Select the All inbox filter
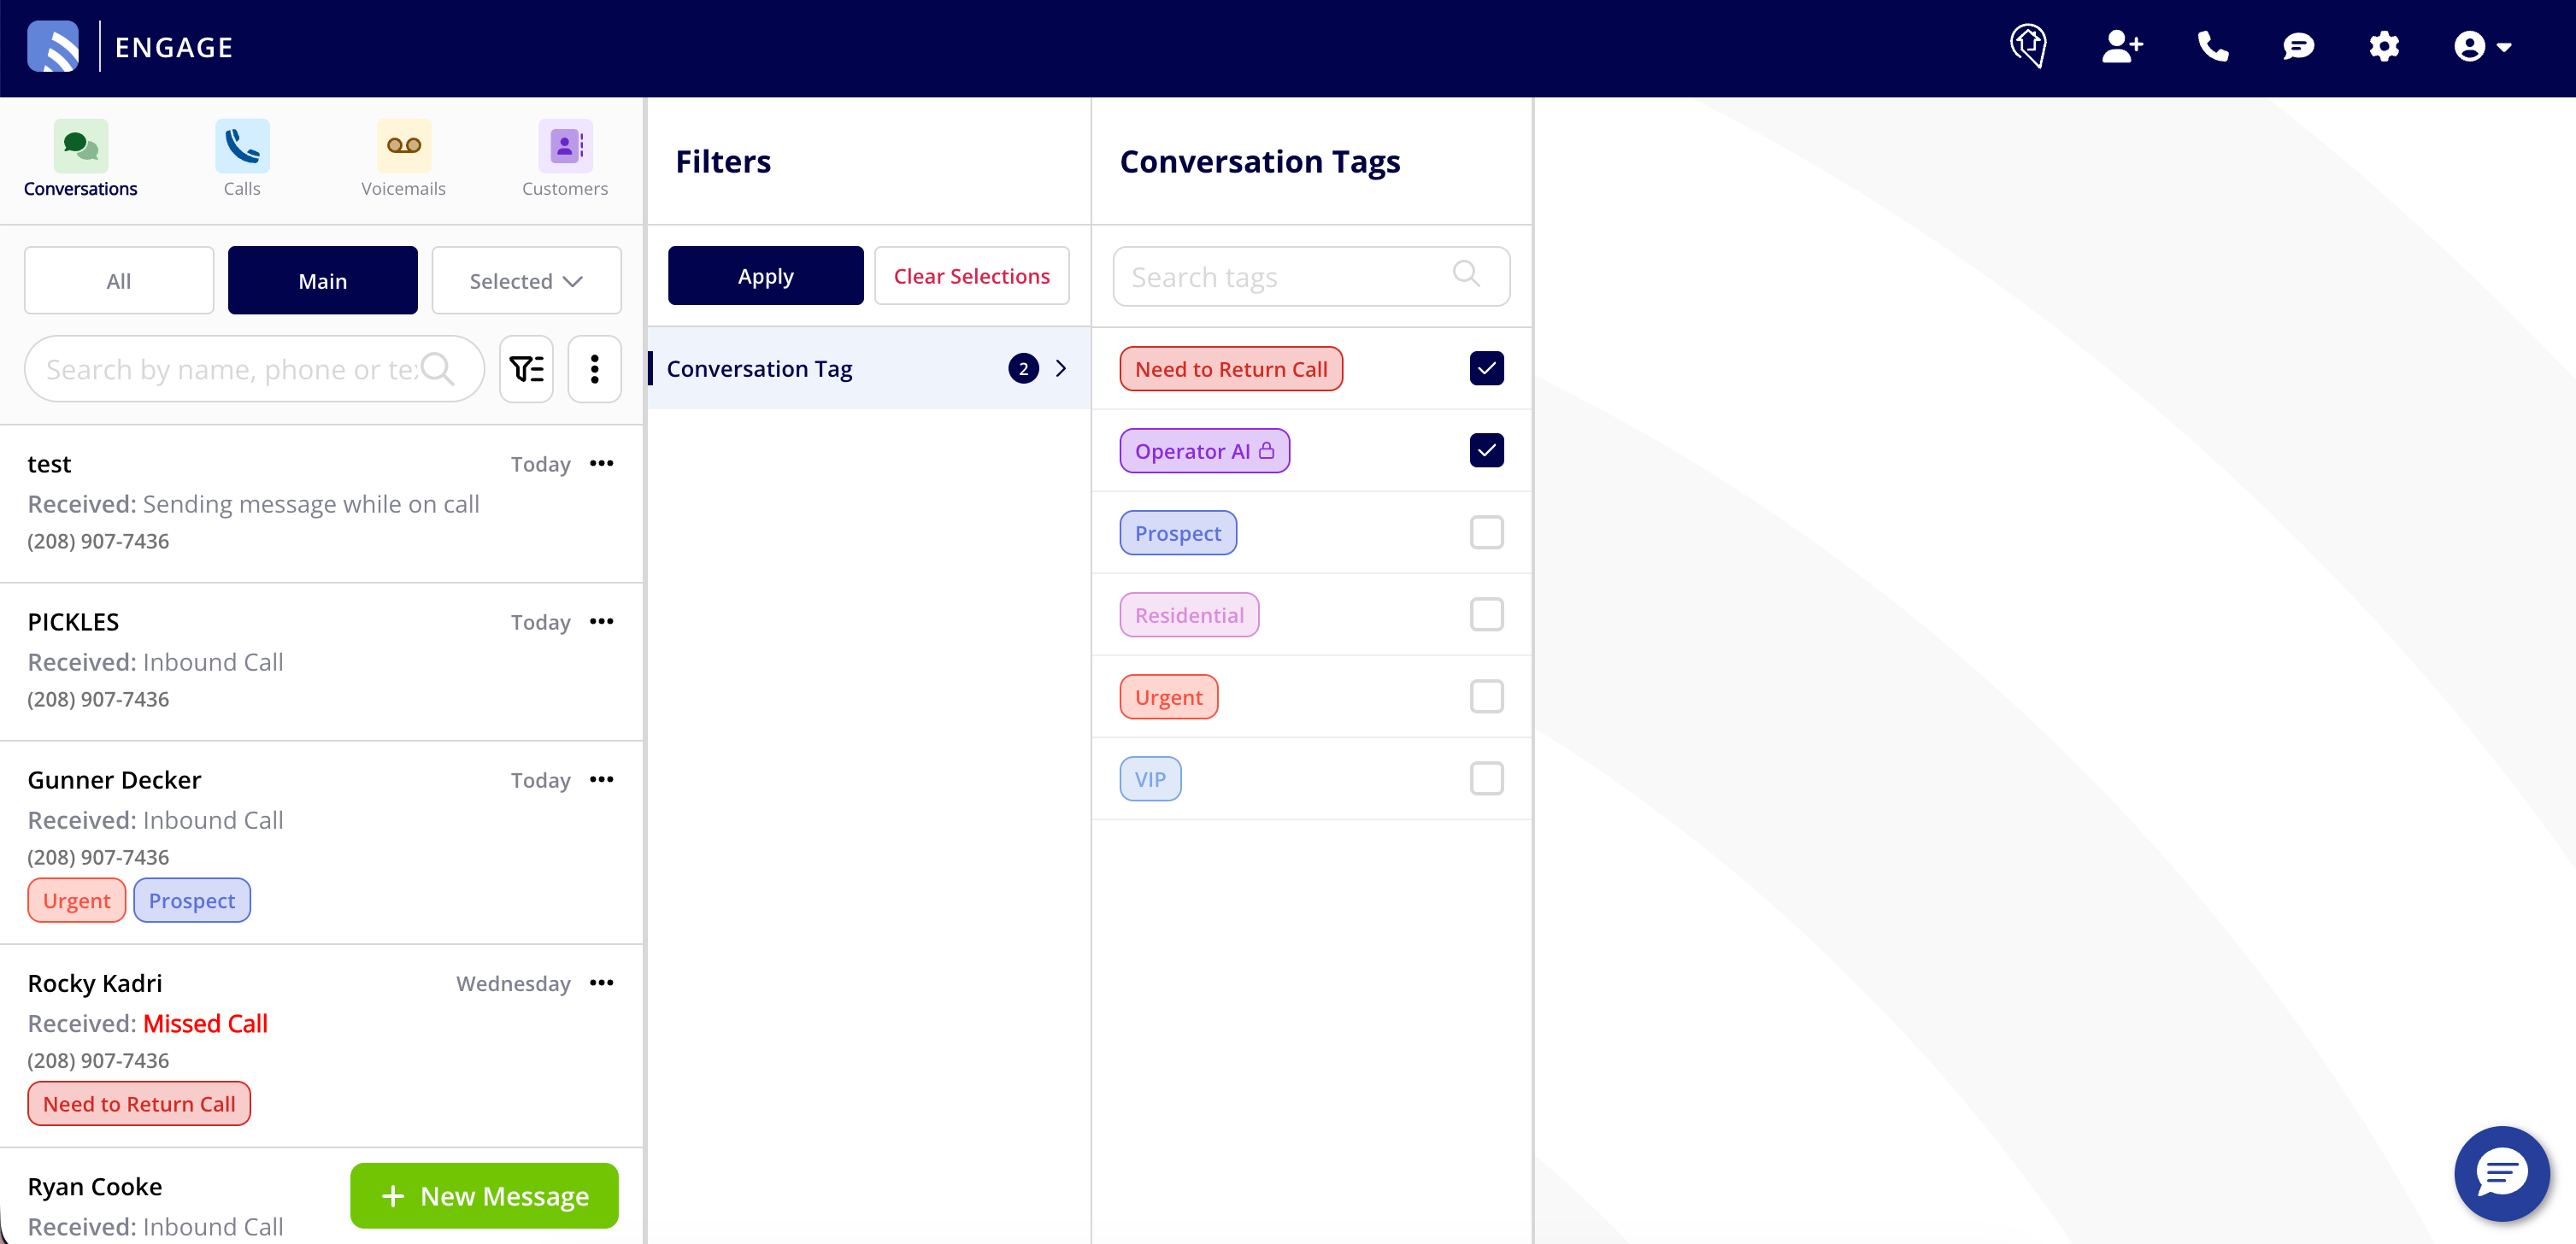Screen dimensions: 2576x1244 pyautogui.click(x=119, y=281)
